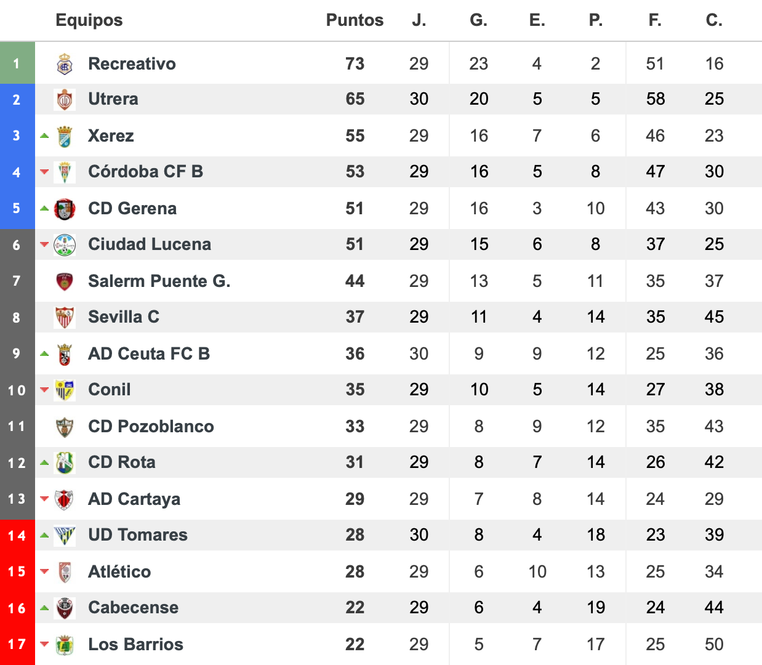The width and height of the screenshot is (762, 665).
Task: Select the Cabecense table row name
Action: tap(133, 608)
